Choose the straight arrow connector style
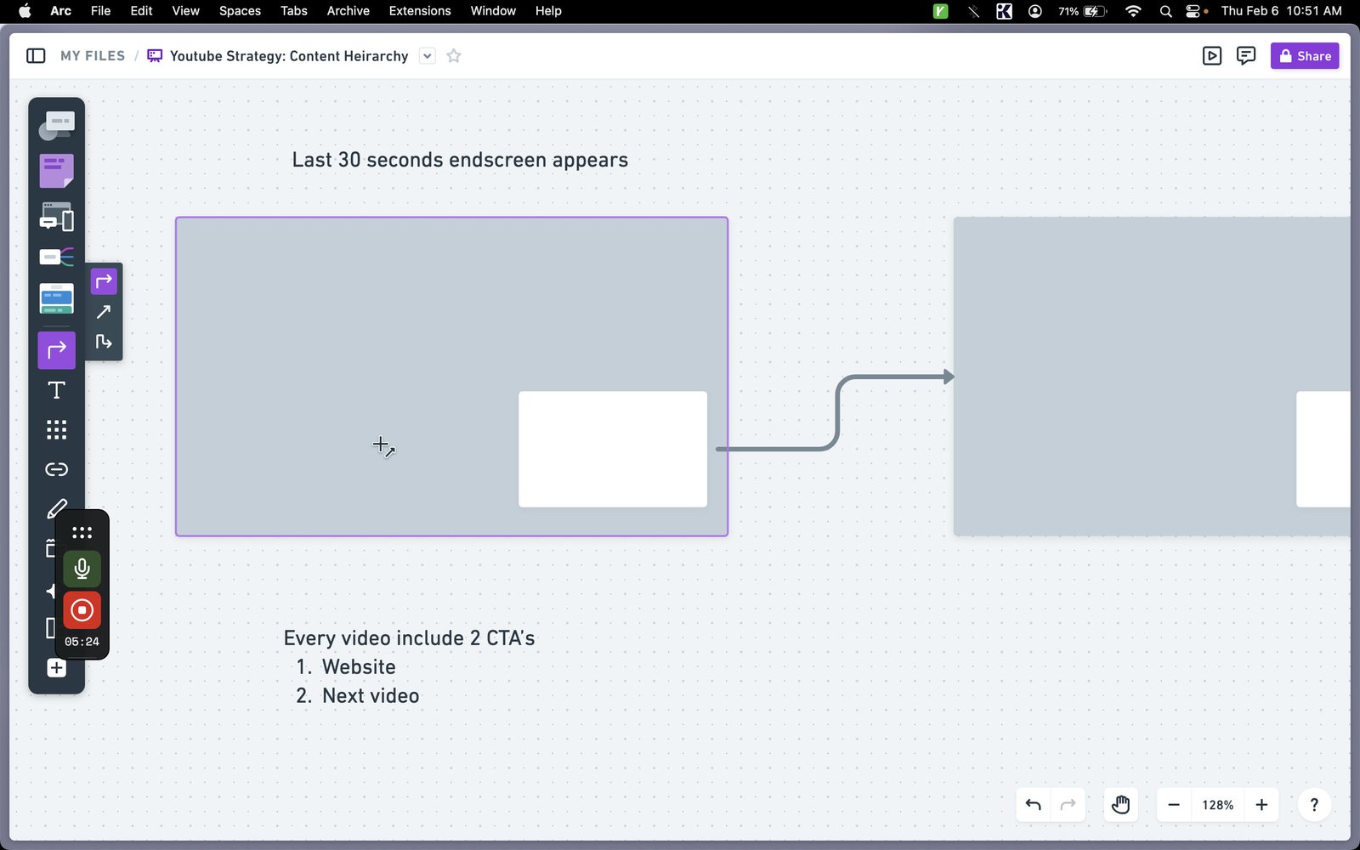The width and height of the screenshot is (1360, 850). coord(104,312)
